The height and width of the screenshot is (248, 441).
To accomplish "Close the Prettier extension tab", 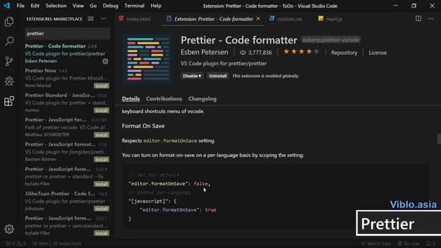I will [258, 18].
